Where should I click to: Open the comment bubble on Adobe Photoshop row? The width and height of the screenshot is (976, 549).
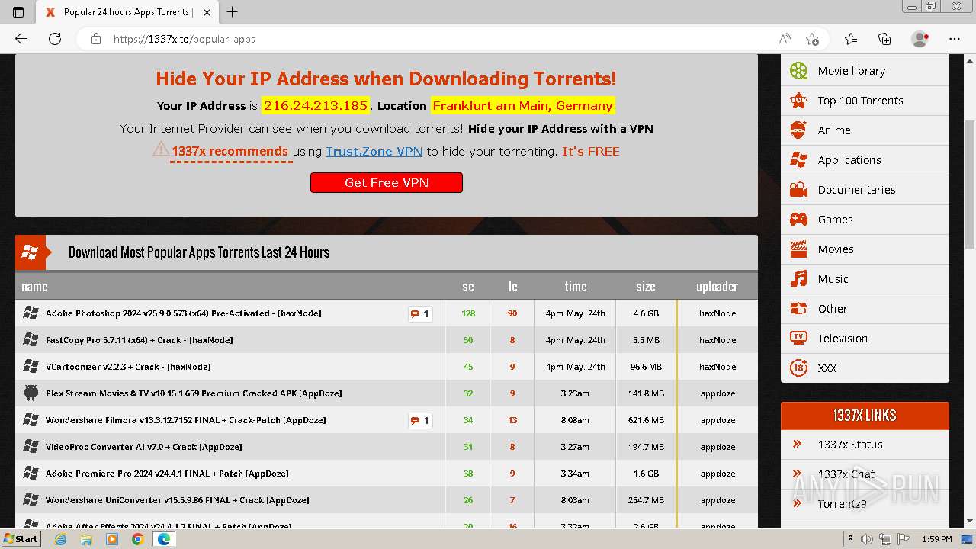[420, 313]
